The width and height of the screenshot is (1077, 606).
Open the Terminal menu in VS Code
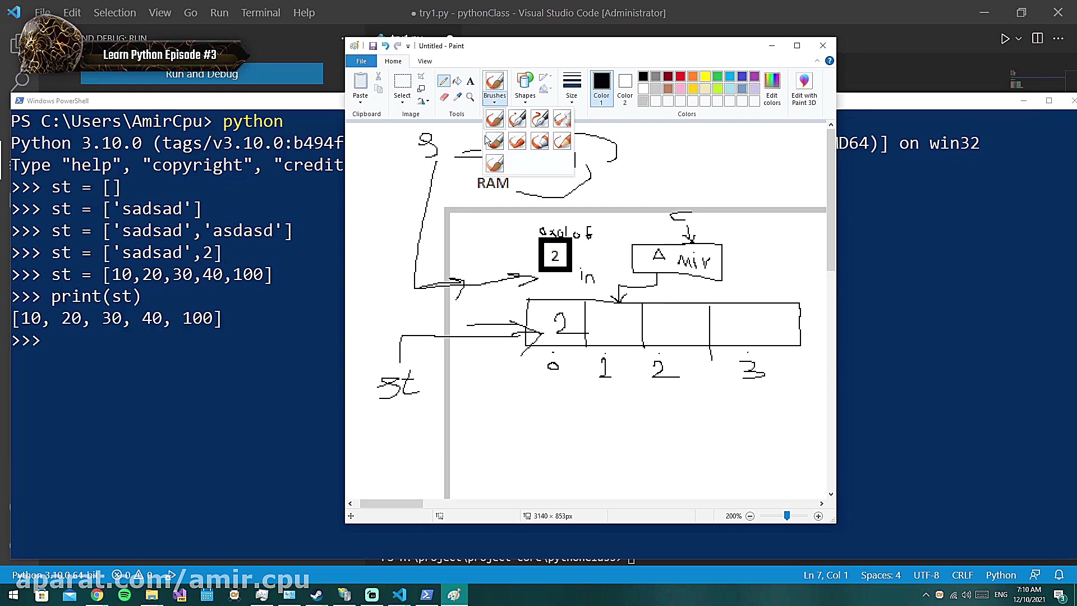[260, 12]
